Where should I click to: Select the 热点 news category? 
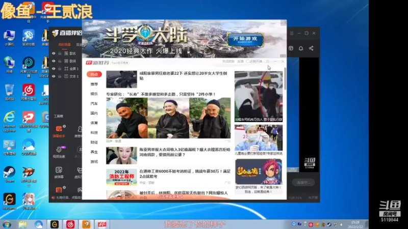[x=94, y=74]
